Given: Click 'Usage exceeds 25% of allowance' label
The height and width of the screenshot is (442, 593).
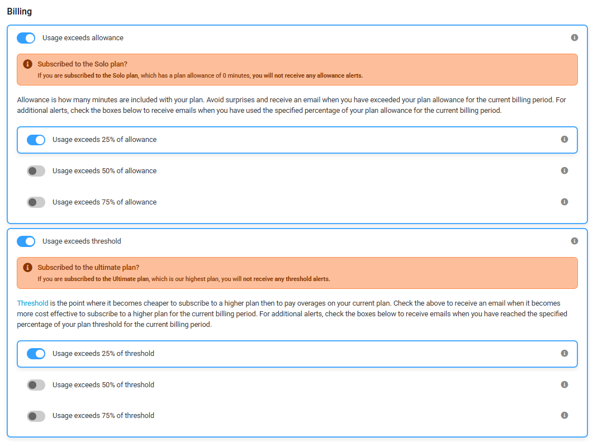Looking at the screenshot, I should point(105,140).
